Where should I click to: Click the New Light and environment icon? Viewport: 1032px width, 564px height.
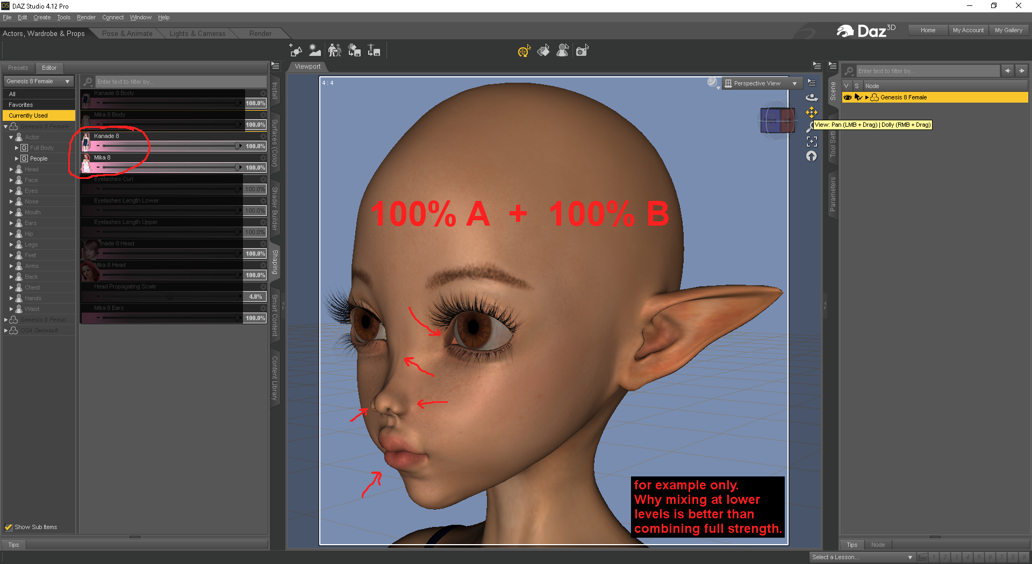click(315, 50)
